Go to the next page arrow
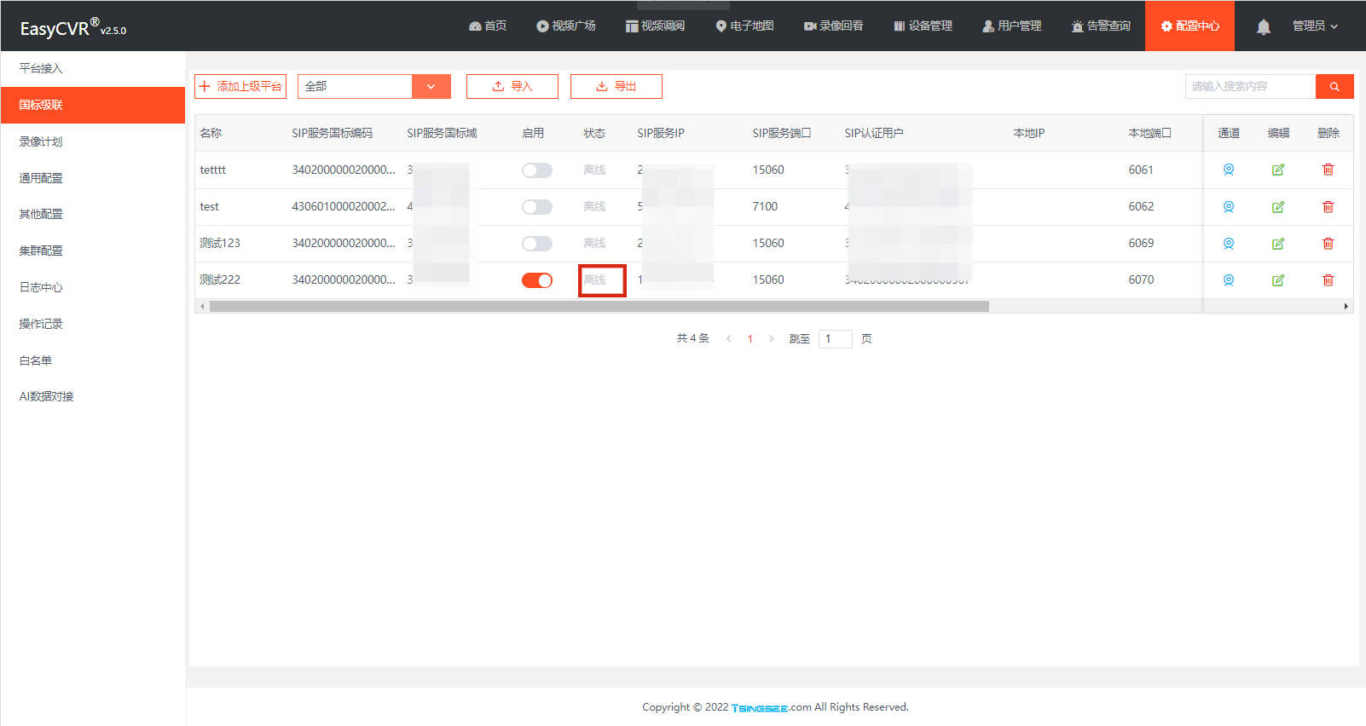This screenshot has height=726, width=1366. pyautogui.click(x=771, y=338)
